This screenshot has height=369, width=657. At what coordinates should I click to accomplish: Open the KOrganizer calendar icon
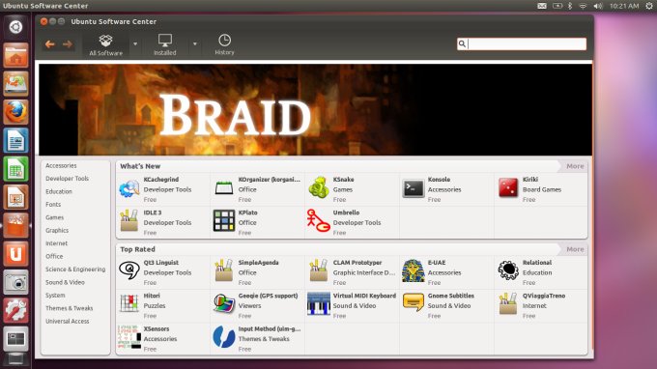(224, 188)
